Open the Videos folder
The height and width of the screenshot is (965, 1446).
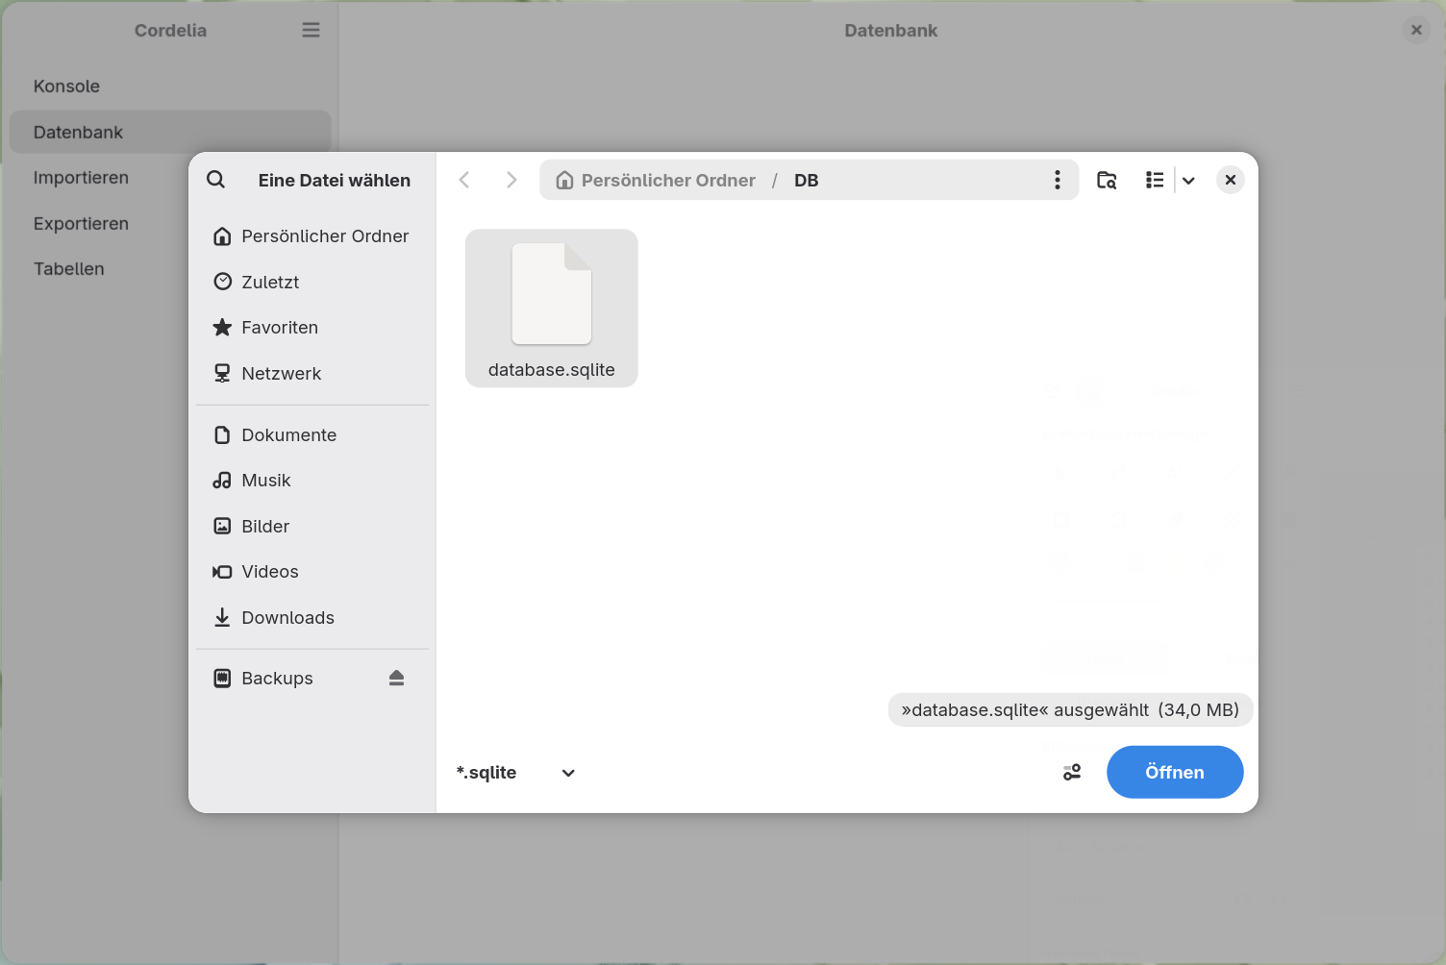[x=312, y=572]
